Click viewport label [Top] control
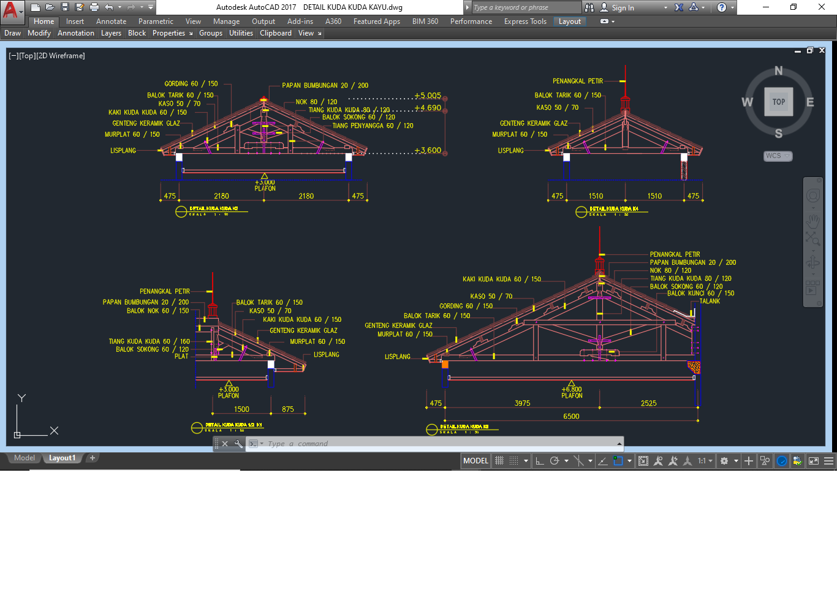The height and width of the screenshot is (589, 837). pos(28,56)
